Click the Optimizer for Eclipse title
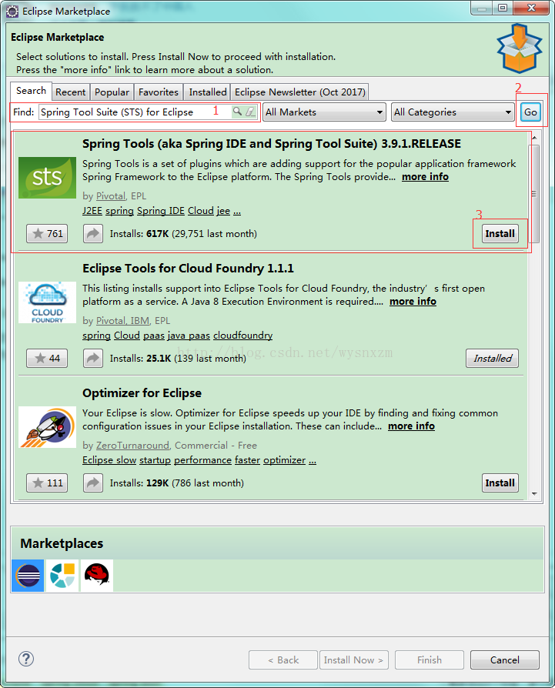The height and width of the screenshot is (688, 555). [142, 392]
